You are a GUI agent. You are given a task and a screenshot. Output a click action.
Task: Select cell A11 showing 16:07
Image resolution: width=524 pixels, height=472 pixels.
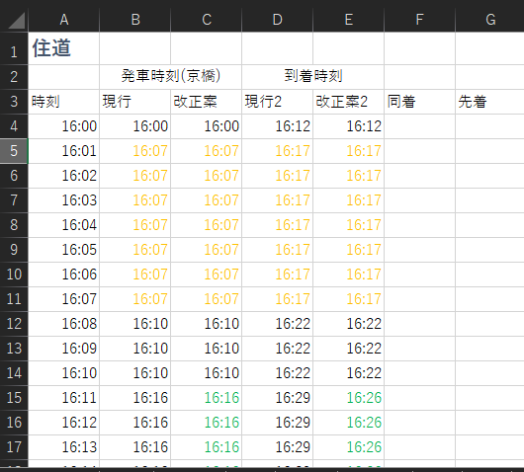point(64,299)
